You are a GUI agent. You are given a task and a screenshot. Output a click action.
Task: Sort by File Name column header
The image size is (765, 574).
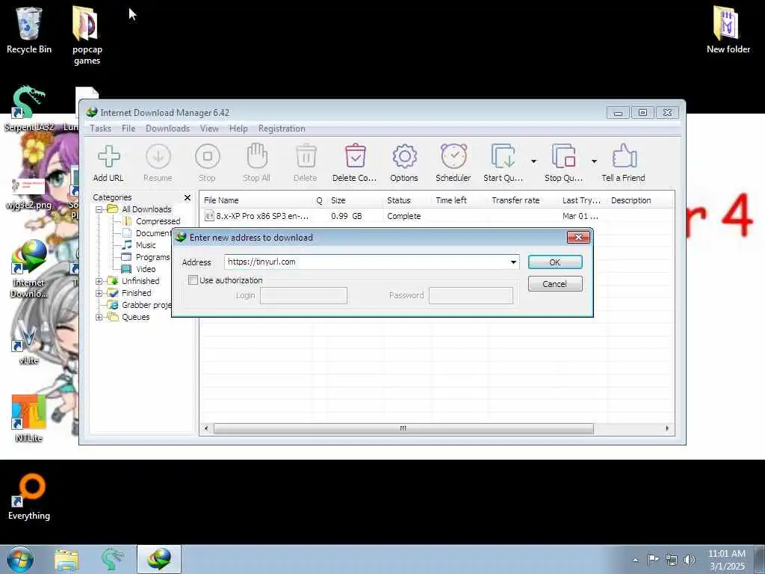[257, 200]
